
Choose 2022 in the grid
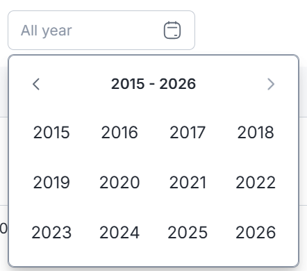click(x=256, y=182)
